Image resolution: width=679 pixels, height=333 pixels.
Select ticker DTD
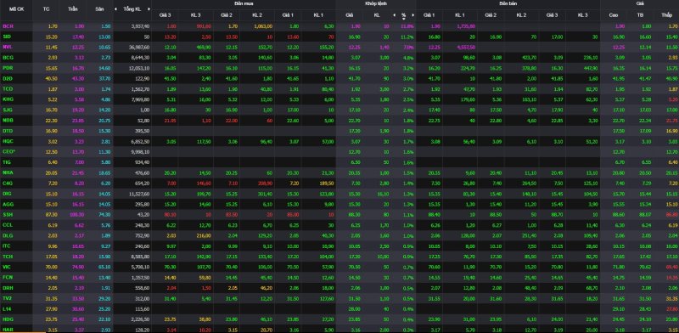coord(8,131)
